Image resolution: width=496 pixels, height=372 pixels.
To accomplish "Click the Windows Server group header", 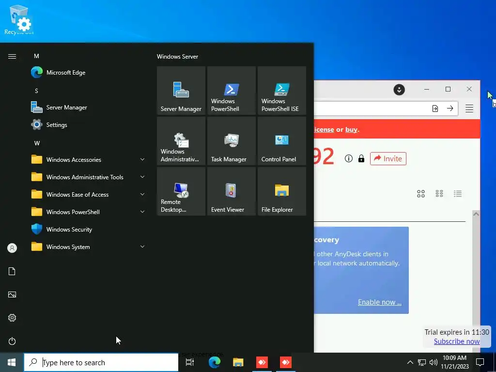I will 177,57.
